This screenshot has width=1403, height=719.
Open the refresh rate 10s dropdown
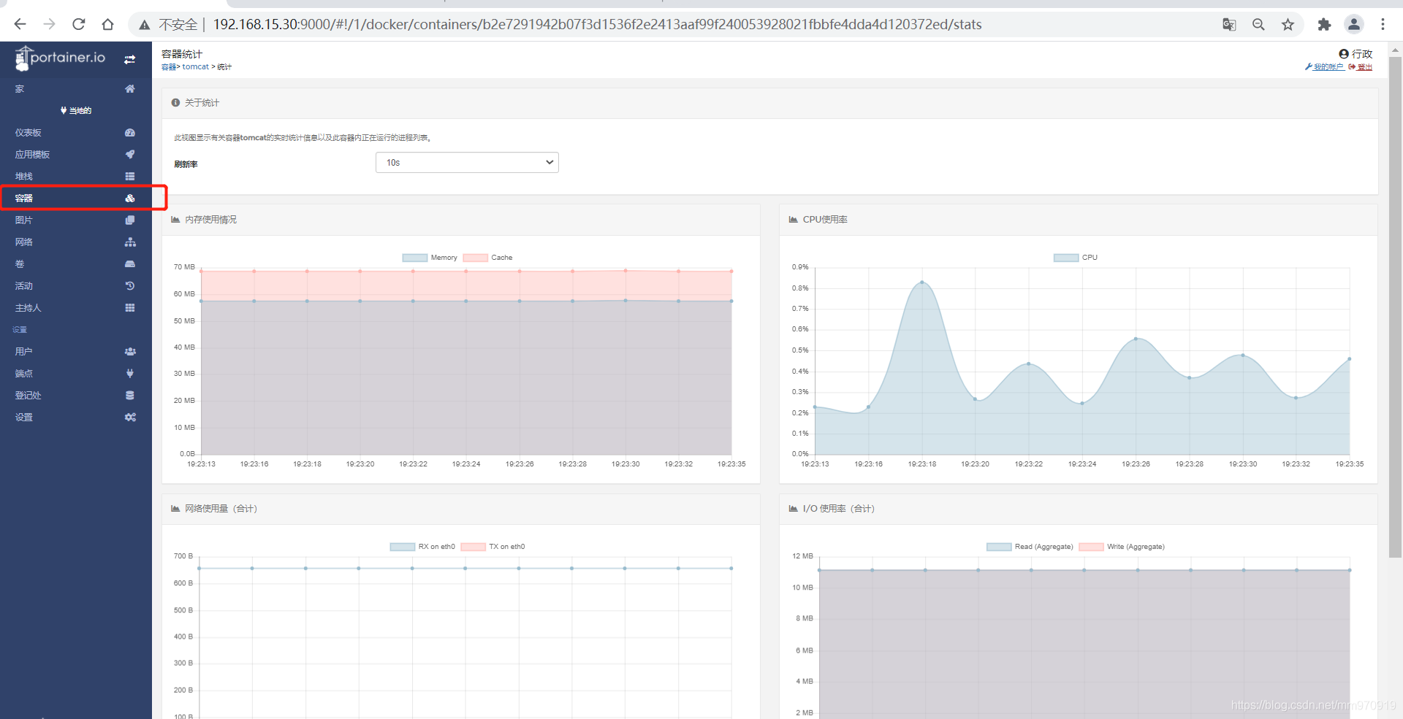(x=467, y=163)
